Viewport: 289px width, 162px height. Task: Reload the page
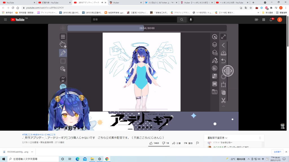tap(13, 8)
